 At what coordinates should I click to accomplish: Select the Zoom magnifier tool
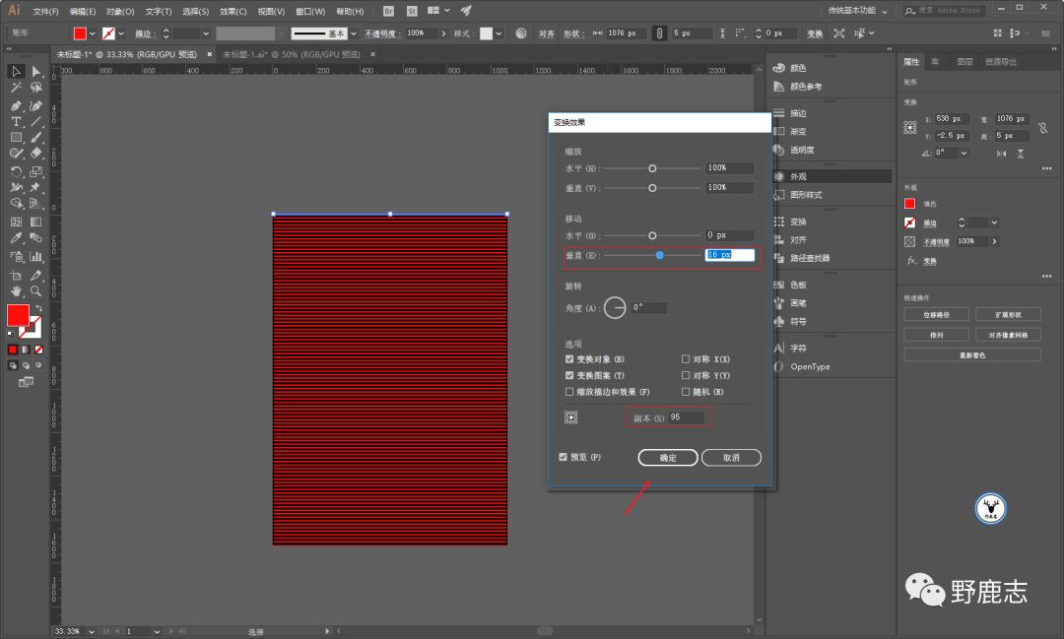click(35, 291)
